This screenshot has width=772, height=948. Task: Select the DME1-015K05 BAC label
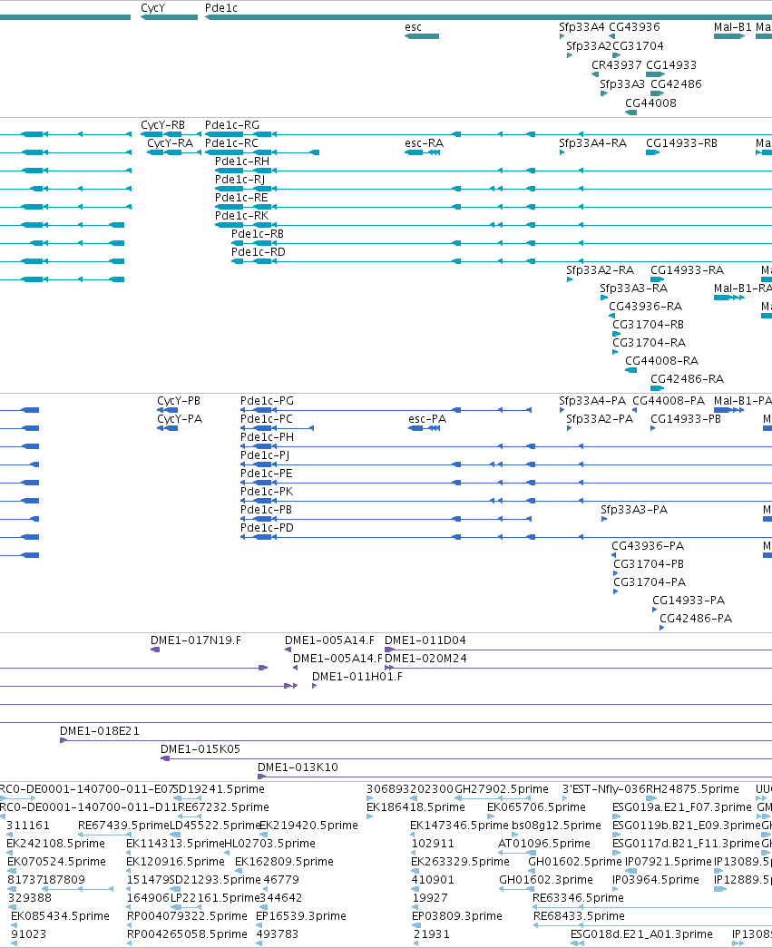pyautogui.click(x=200, y=749)
